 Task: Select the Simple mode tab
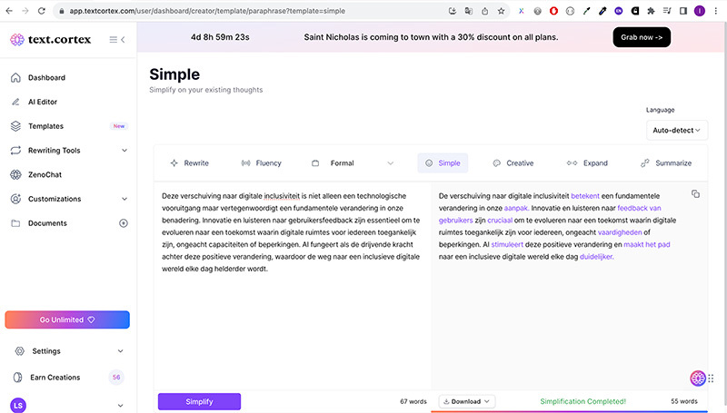pyautogui.click(x=443, y=163)
